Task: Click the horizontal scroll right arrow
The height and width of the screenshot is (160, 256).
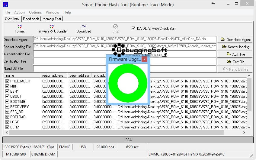Action: [244, 133]
